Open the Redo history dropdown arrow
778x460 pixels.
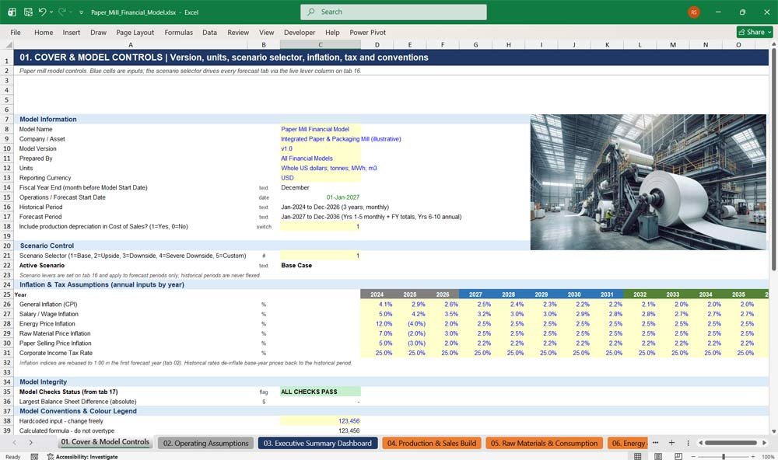click(71, 12)
